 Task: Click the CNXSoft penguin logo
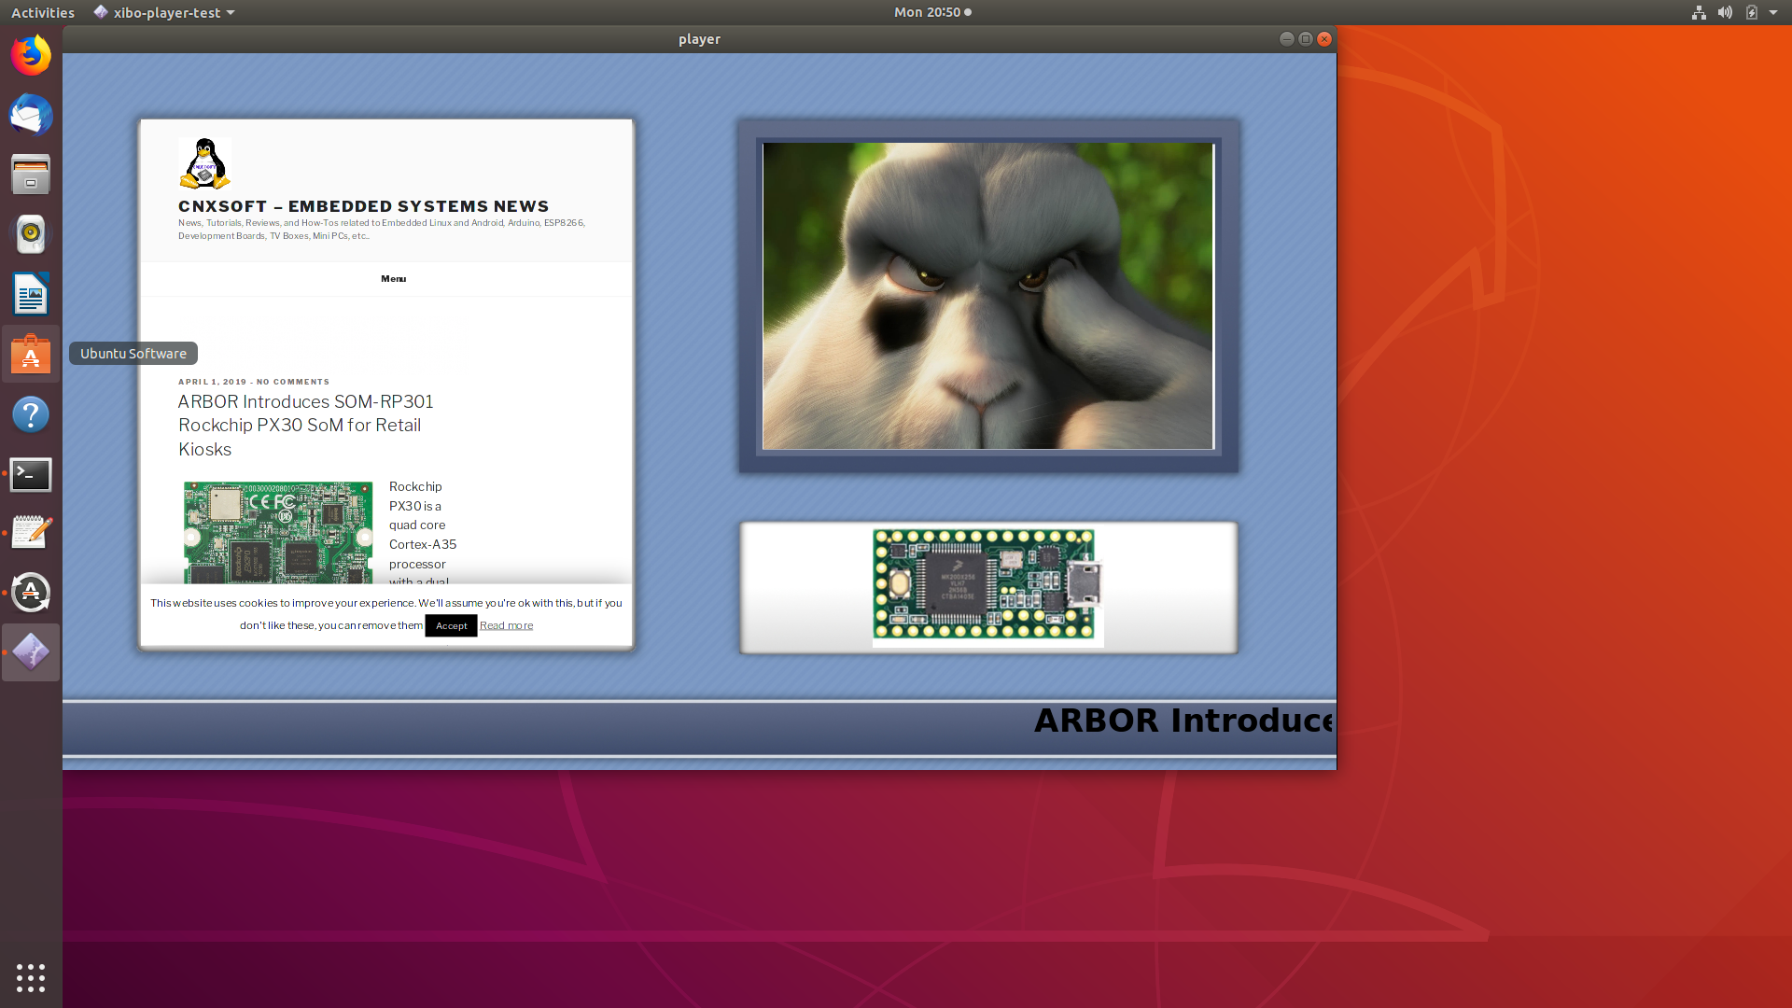pyautogui.click(x=204, y=163)
